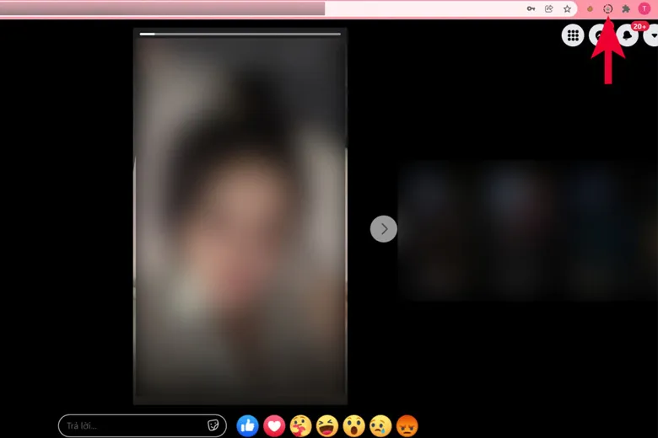Click the Trả lời reply input field

143,426
